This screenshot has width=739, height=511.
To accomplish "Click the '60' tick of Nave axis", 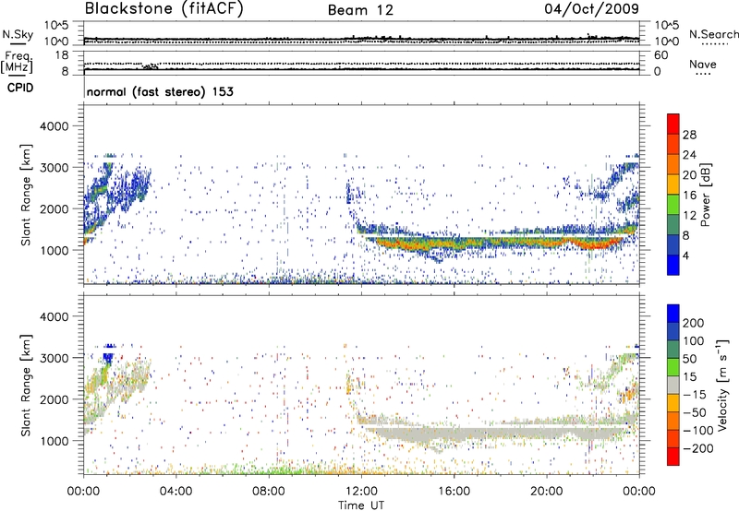I will pyautogui.click(x=661, y=55).
